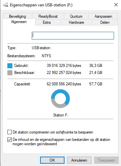Uncheck the indexing checkbox for this station
Viewport: 121px width, 166px height.
(9, 140)
